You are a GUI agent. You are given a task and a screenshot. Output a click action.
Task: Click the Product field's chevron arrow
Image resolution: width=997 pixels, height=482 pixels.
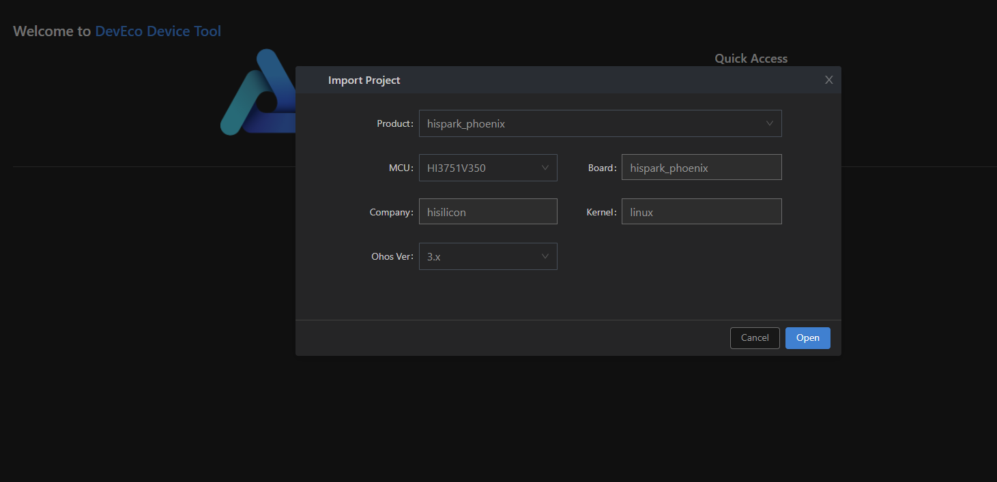(770, 123)
